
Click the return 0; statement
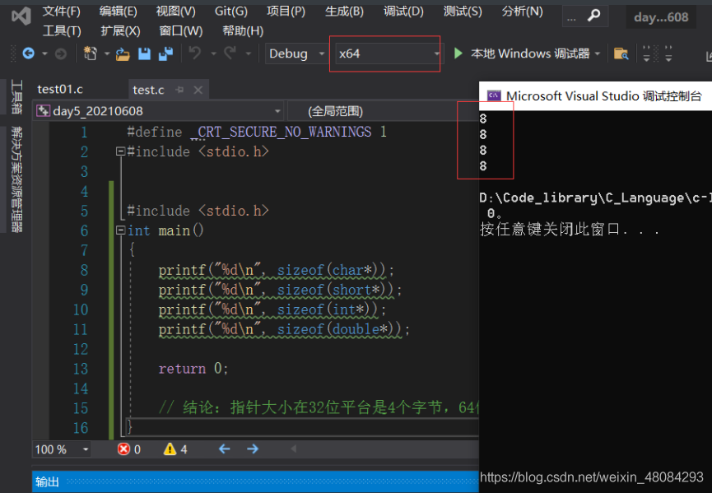point(193,368)
